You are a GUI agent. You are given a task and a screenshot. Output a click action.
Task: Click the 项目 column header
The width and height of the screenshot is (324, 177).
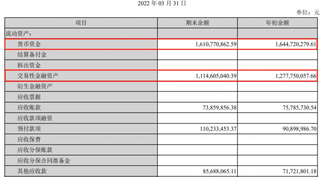tap(81, 23)
